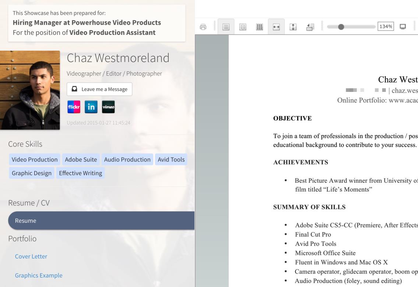Click the 134% zoom percentage field
This screenshot has width=418, height=287.
386,26
